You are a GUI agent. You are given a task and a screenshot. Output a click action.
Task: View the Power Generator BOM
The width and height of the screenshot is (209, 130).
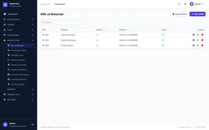[x=194, y=40]
